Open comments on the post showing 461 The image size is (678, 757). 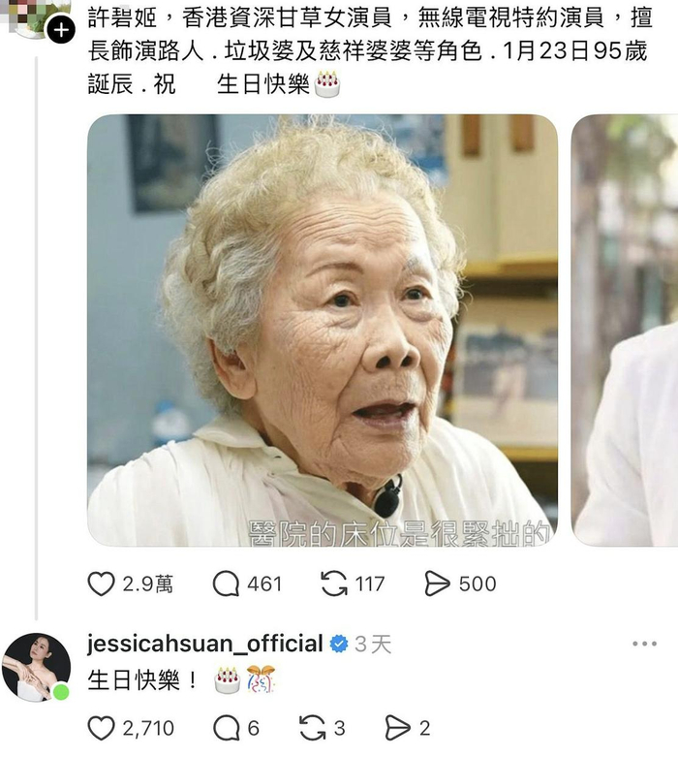click(x=226, y=584)
